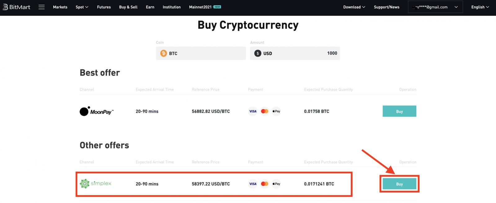
Task: Click Buy for the MoonPay offer
Action: [x=399, y=111]
